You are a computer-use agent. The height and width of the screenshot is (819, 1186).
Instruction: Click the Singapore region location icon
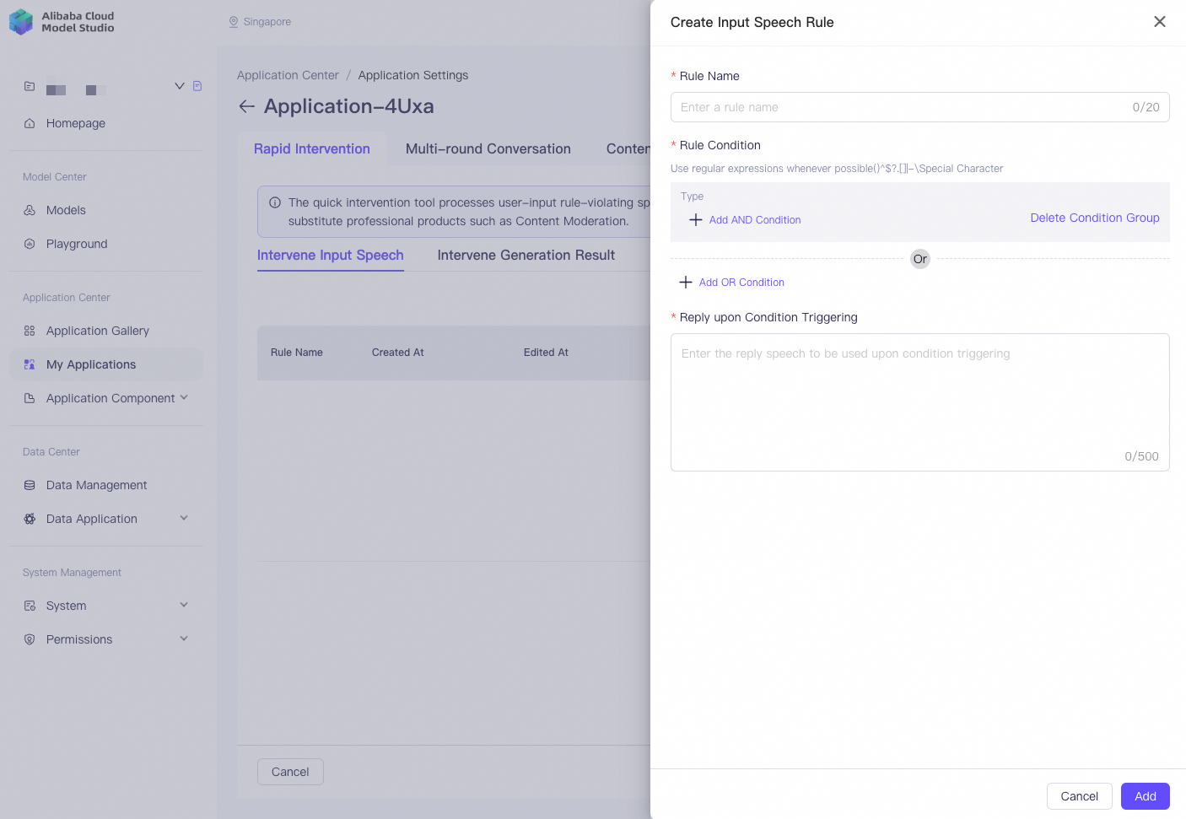[234, 22]
